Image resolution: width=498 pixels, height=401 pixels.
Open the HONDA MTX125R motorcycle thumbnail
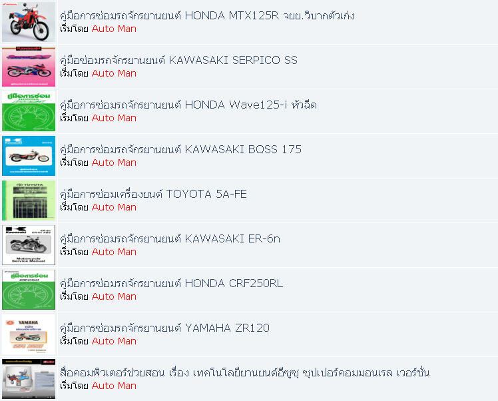(x=29, y=22)
